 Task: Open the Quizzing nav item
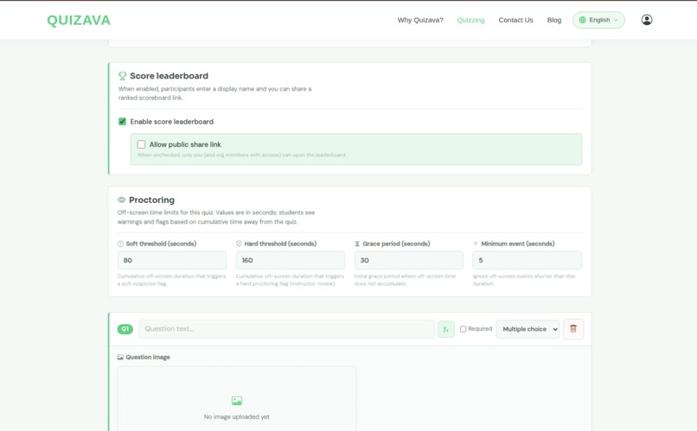coord(470,20)
